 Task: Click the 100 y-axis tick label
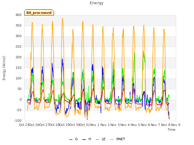click(x=18, y=79)
